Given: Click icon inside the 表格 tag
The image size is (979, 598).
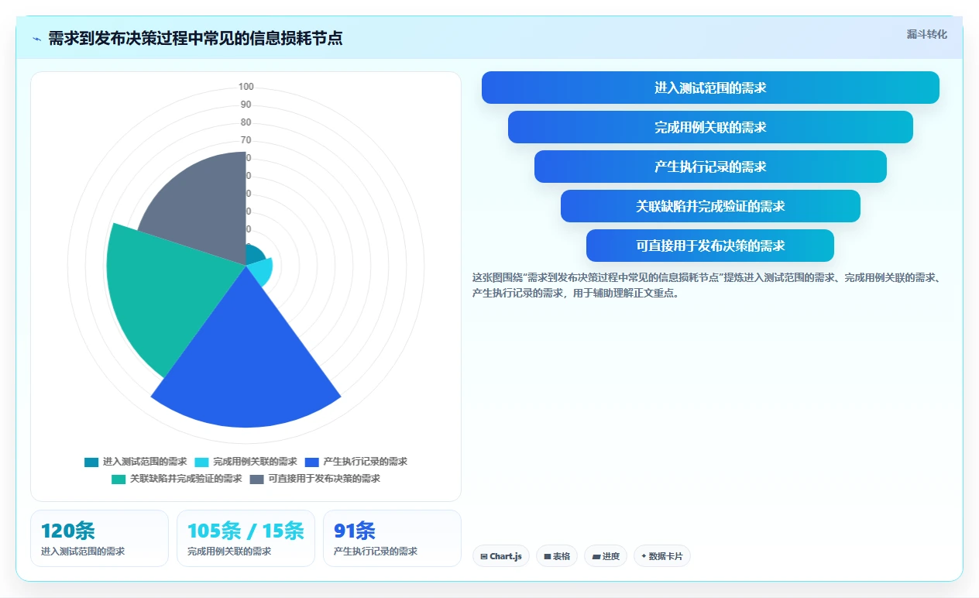Looking at the screenshot, I should [548, 556].
